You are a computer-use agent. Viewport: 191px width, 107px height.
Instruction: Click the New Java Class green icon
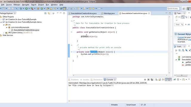pos(42,9)
